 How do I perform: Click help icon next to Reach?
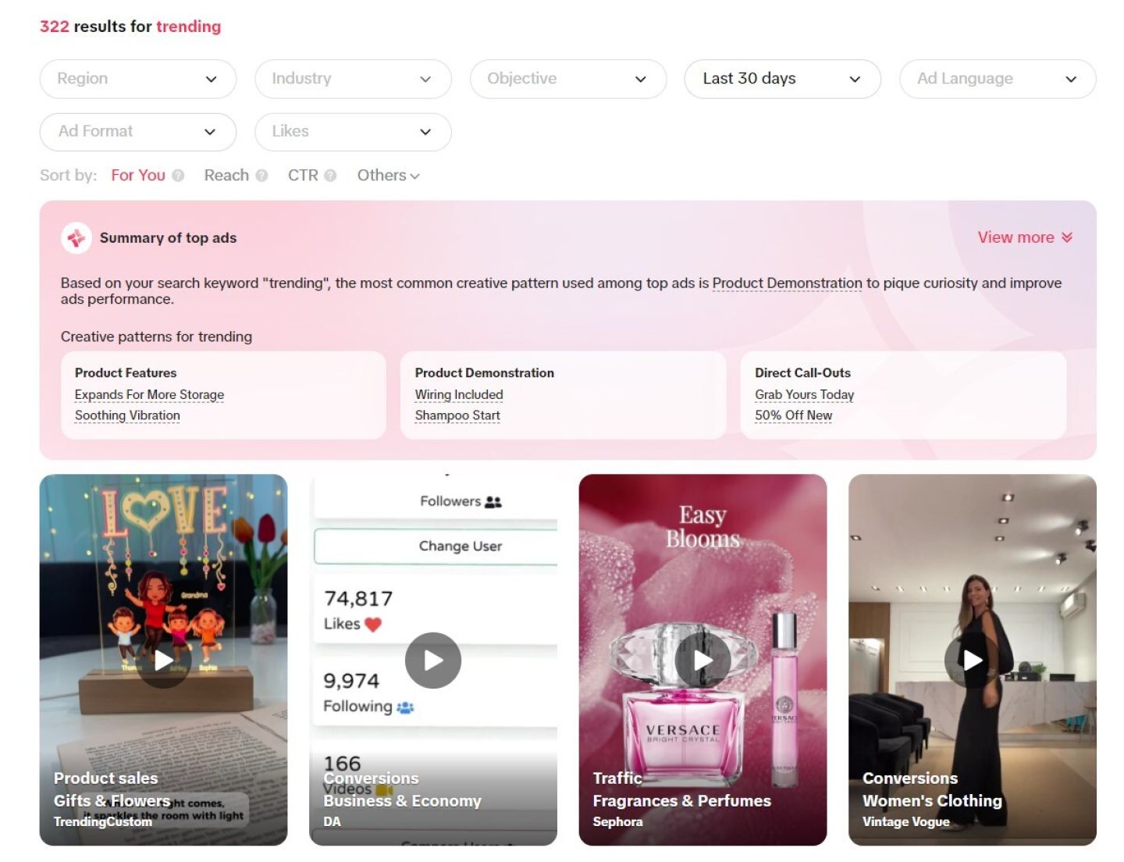pyautogui.click(x=261, y=176)
